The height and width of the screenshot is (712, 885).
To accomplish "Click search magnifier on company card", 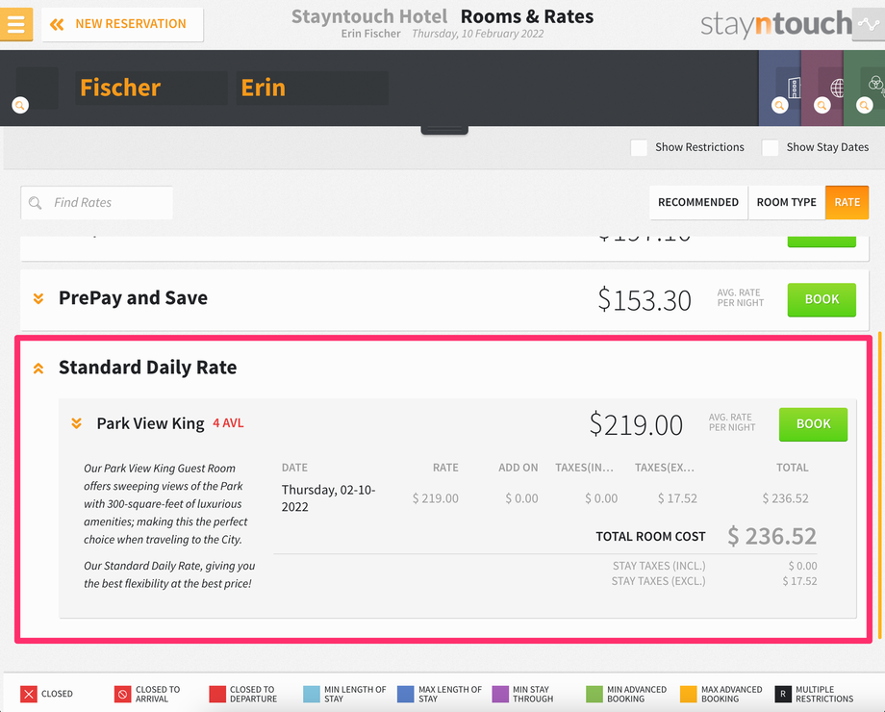I will click(x=779, y=105).
